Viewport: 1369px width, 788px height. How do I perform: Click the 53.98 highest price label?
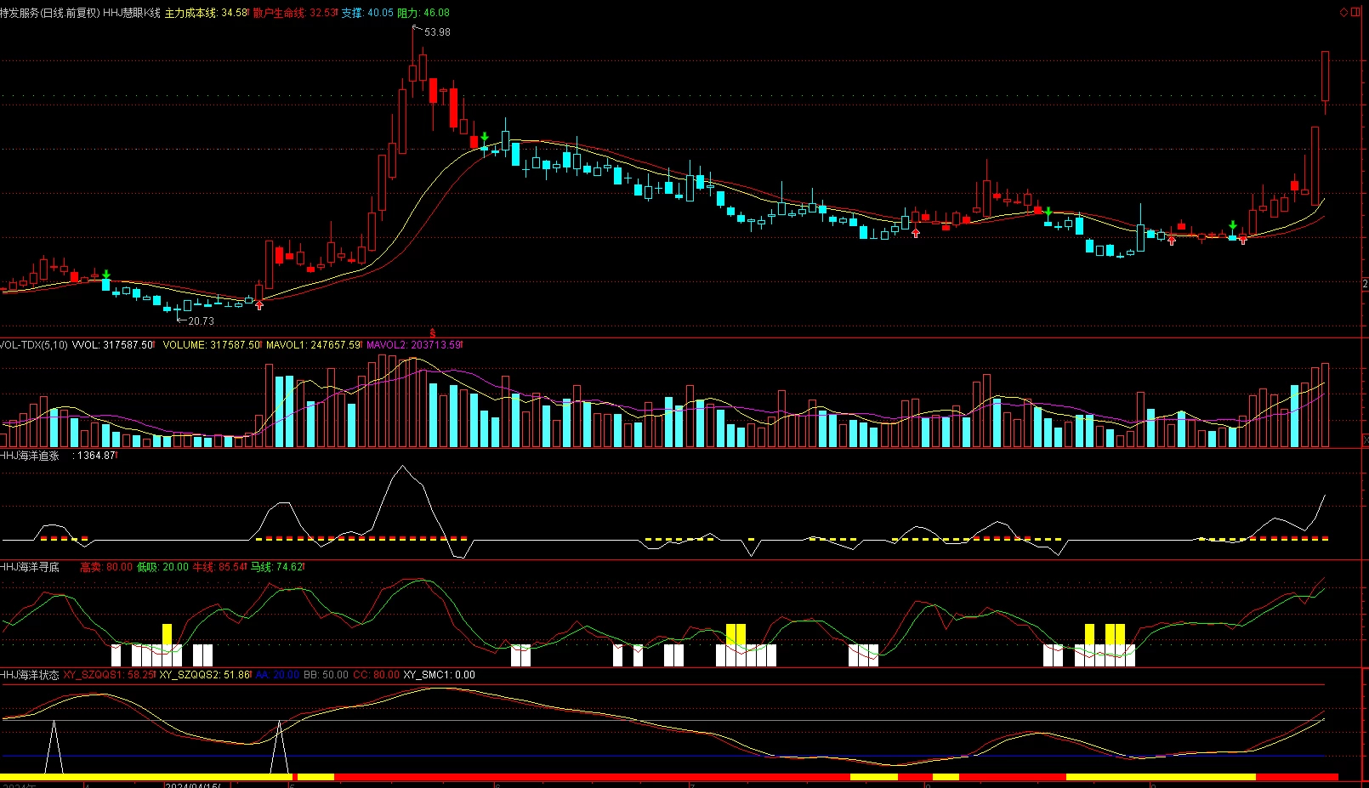click(x=437, y=32)
